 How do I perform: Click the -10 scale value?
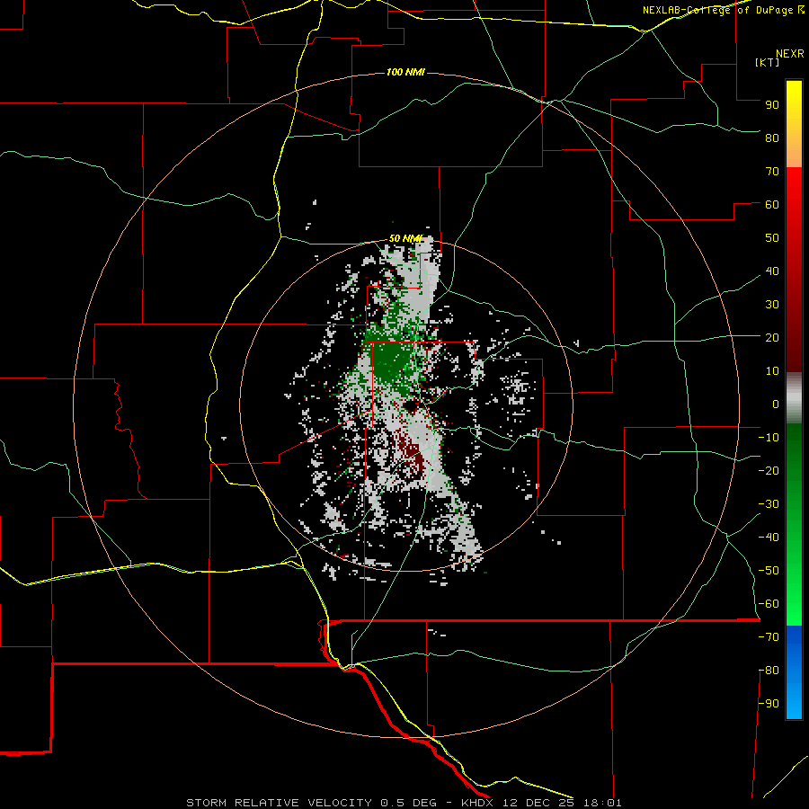(x=769, y=438)
